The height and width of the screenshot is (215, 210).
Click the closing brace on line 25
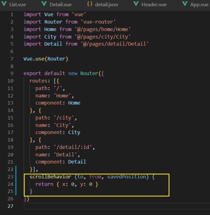click(x=31, y=191)
